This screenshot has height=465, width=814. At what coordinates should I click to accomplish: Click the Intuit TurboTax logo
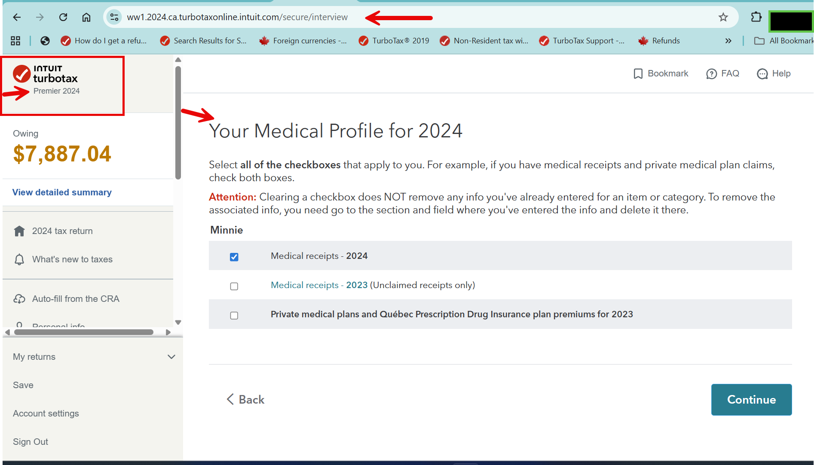[46, 74]
